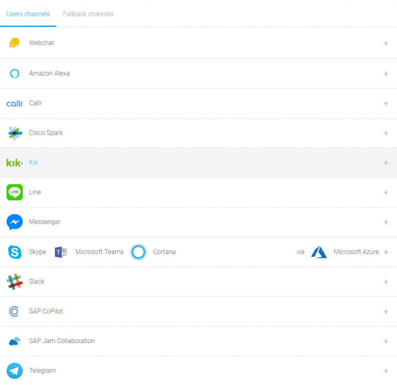Click the Slack hashtag icon

(x=14, y=282)
